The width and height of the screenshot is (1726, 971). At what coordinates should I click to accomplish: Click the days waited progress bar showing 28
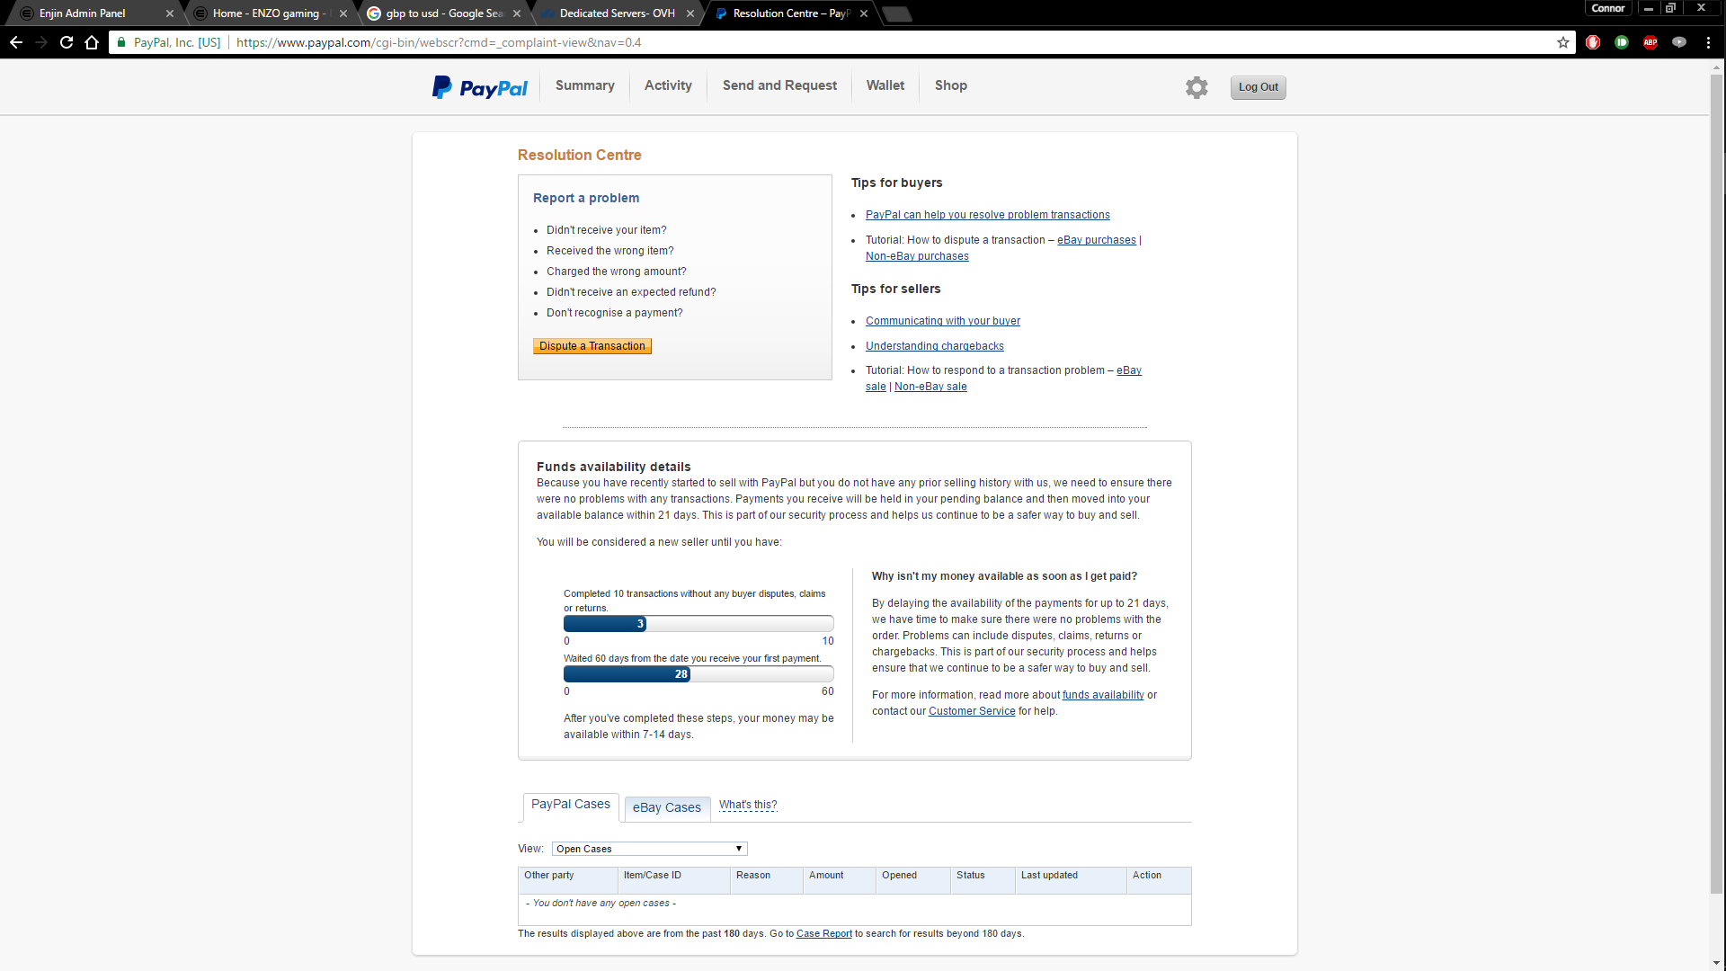click(698, 673)
